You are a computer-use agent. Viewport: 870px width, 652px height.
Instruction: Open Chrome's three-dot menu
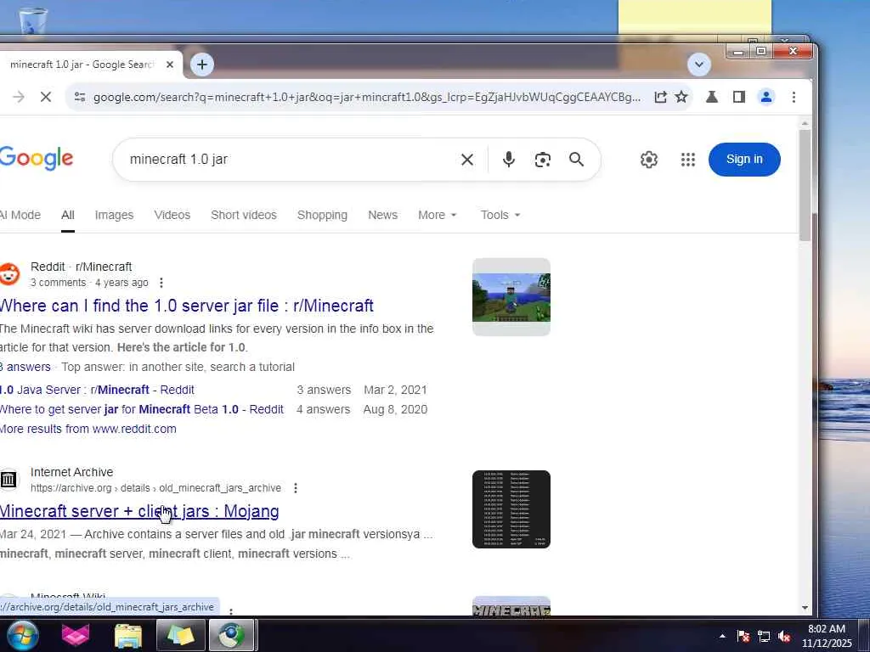click(794, 97)
